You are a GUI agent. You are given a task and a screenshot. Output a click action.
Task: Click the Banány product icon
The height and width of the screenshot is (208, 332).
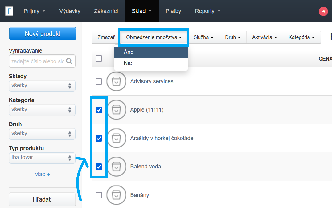[116, 195]
